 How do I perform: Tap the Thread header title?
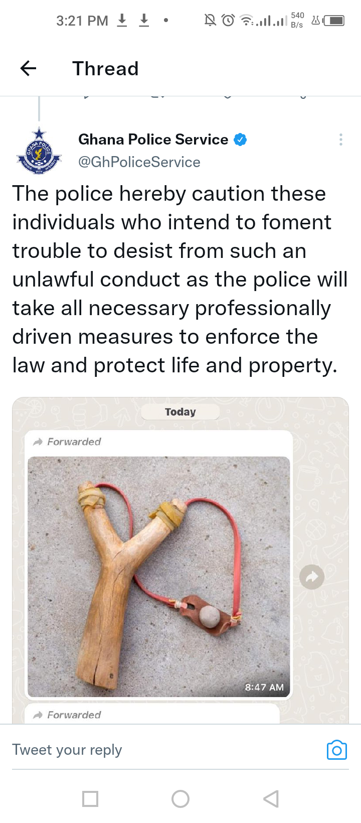point(105,69)
